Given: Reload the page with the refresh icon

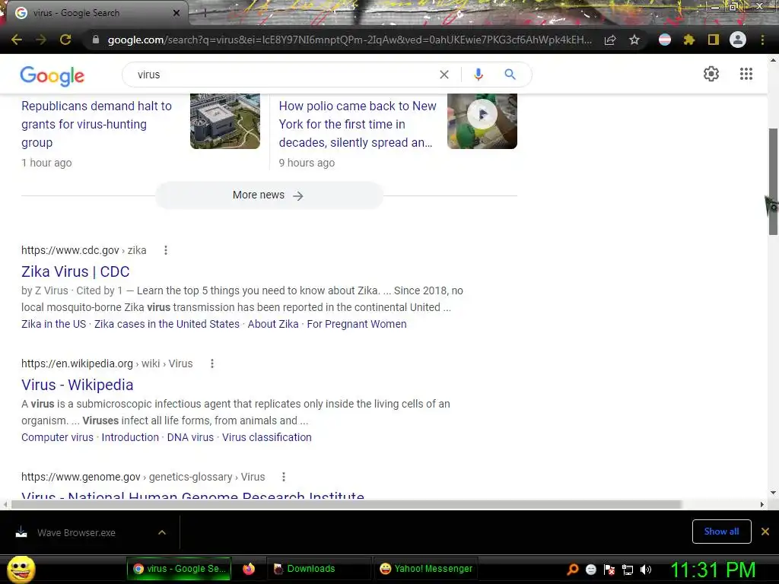Looking at the screenshot, I should click(65, 40).
